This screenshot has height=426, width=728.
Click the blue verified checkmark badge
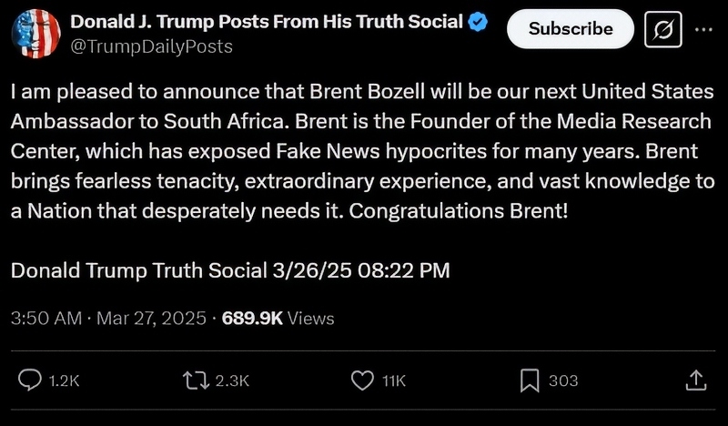tap(478, 23)
